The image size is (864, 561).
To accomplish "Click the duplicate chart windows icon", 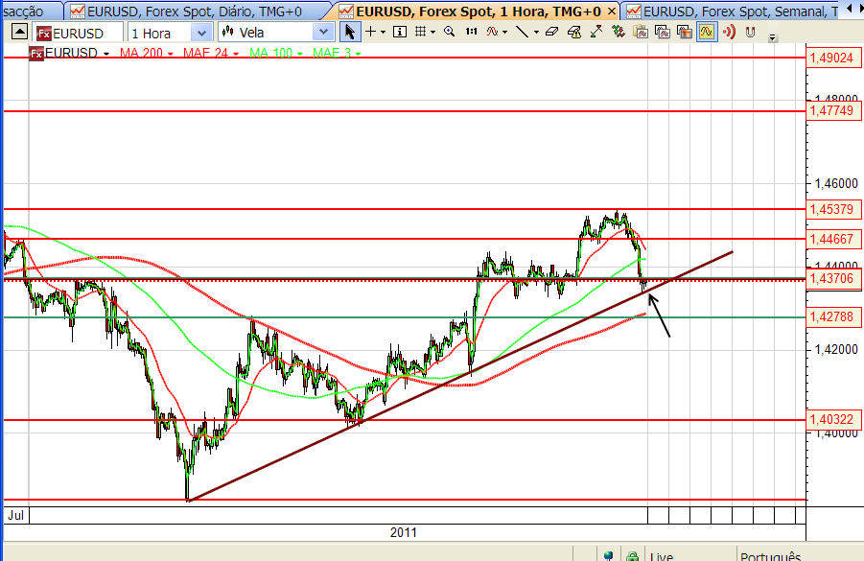I will click(x=663, y=32).
